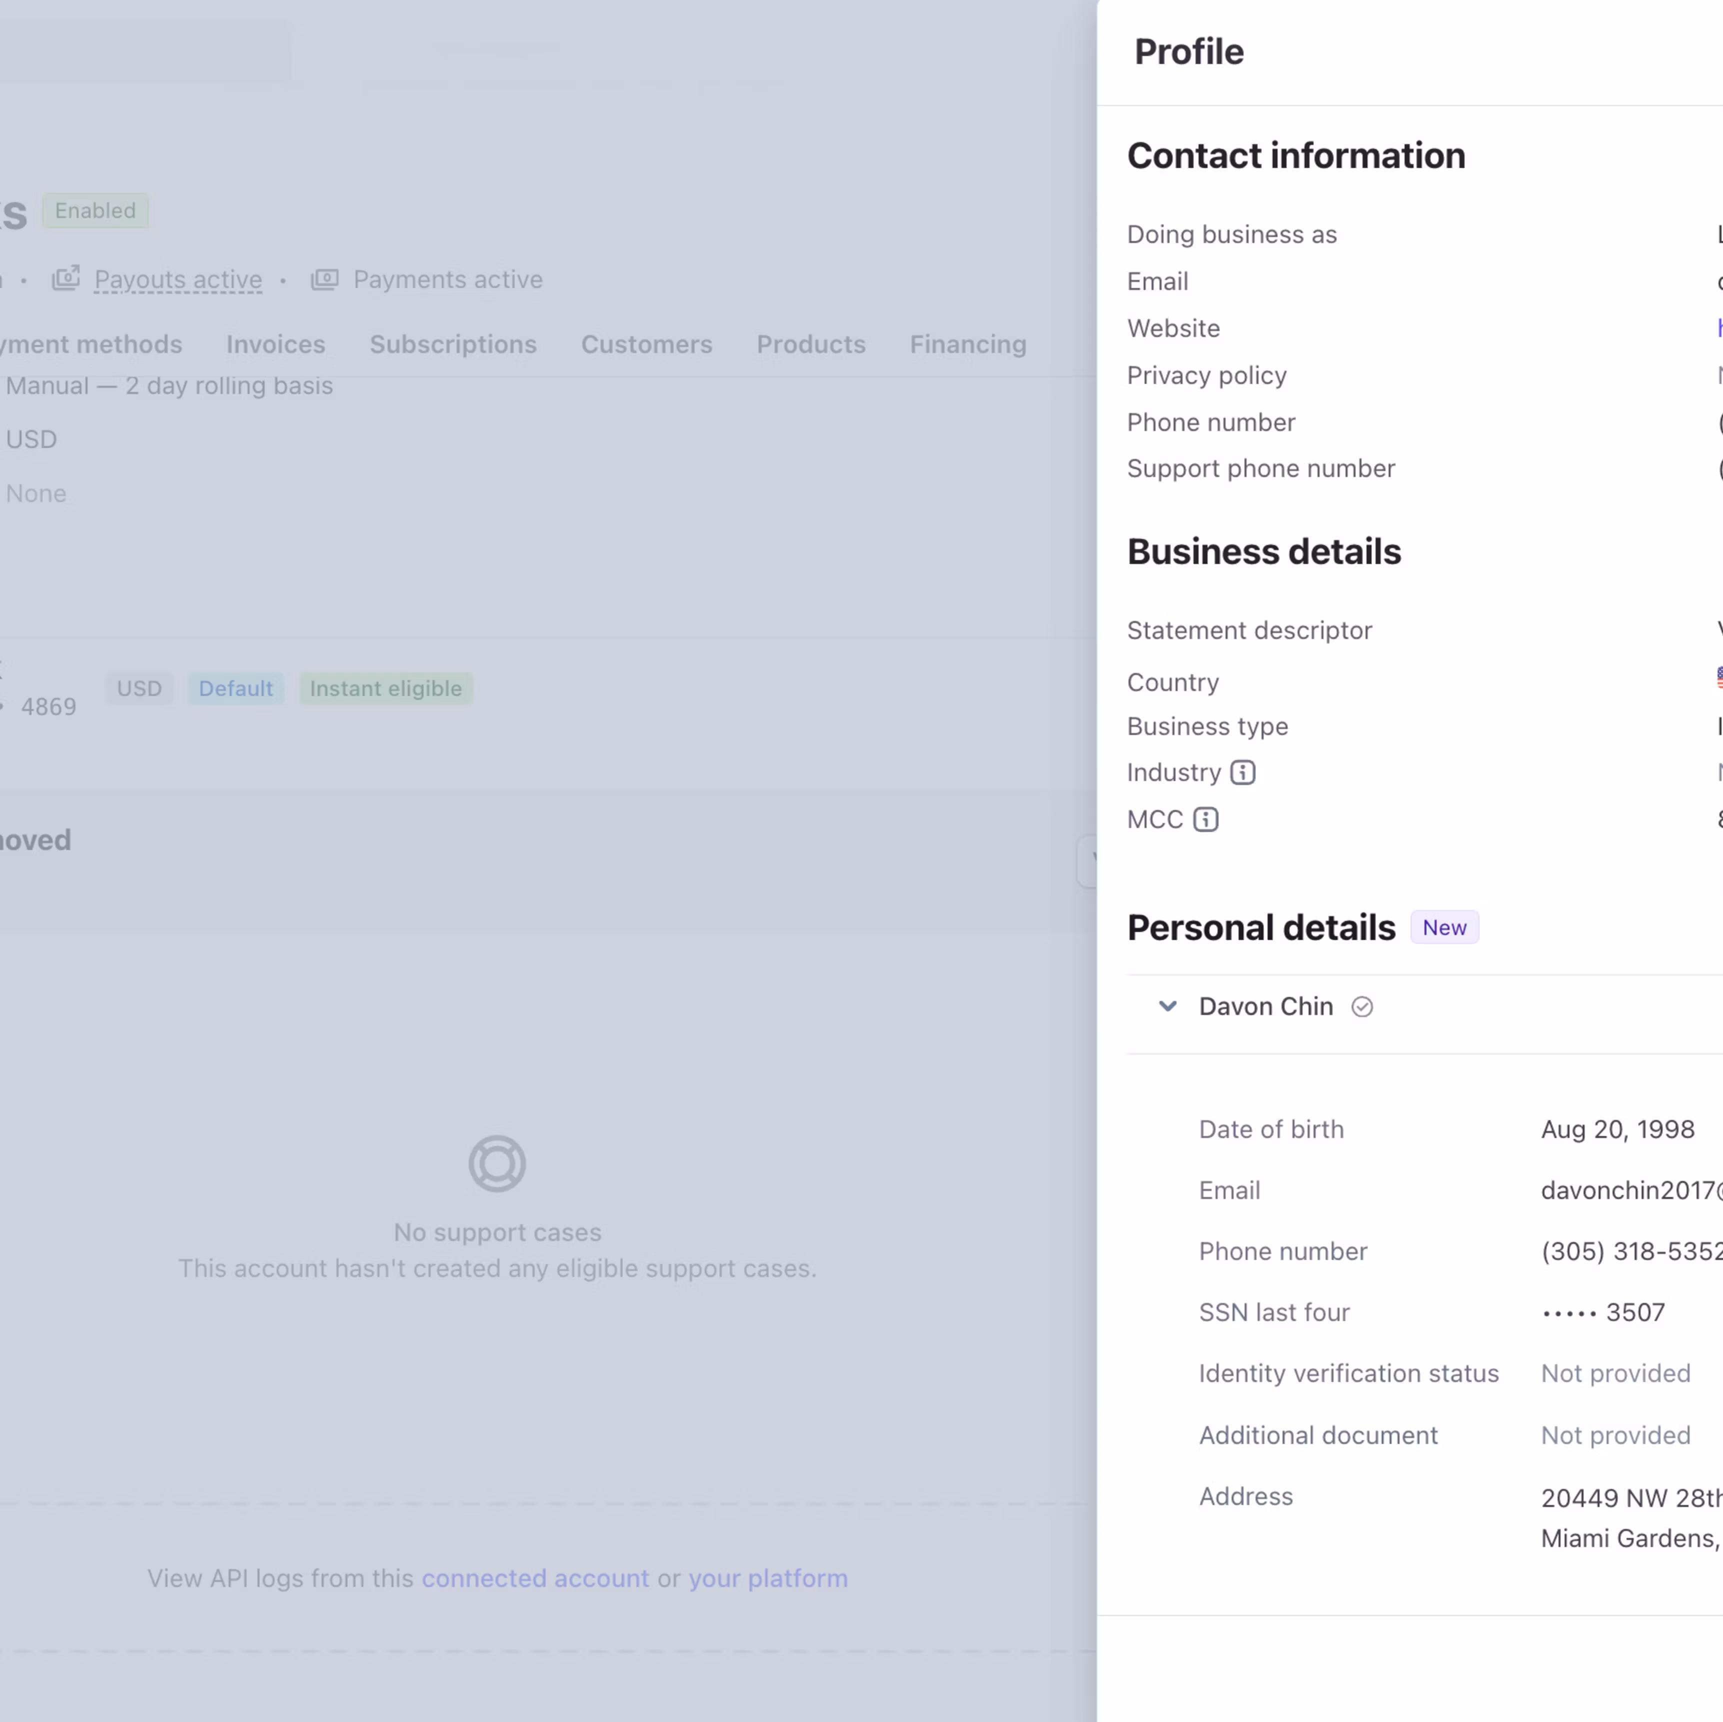Select the Products tab
Viewport: 1723px width, 1722px height.
[810, 344]
